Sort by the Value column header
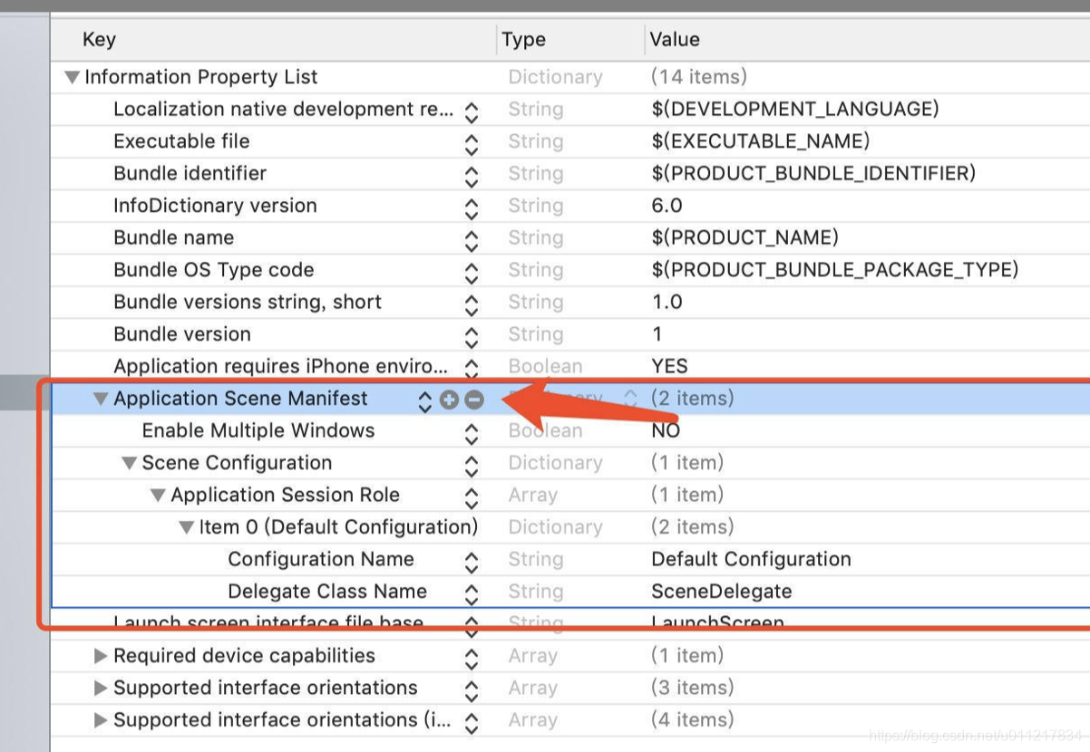Screen dimensions: 1090x752 click(675, 39)
